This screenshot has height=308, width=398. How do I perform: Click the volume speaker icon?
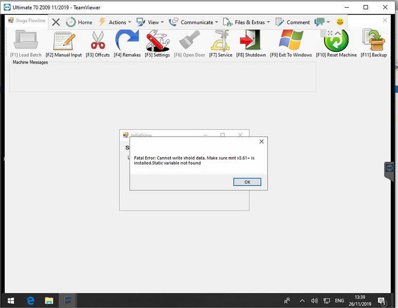click(x=314, y=301)
